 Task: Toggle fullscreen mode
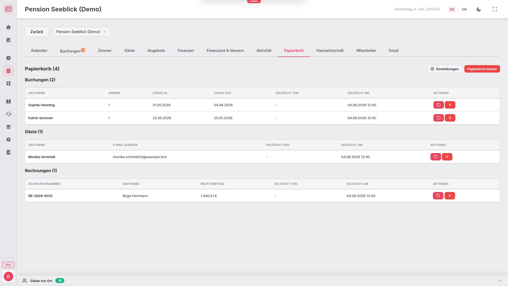pyautogui.click(x=495, y=9)
